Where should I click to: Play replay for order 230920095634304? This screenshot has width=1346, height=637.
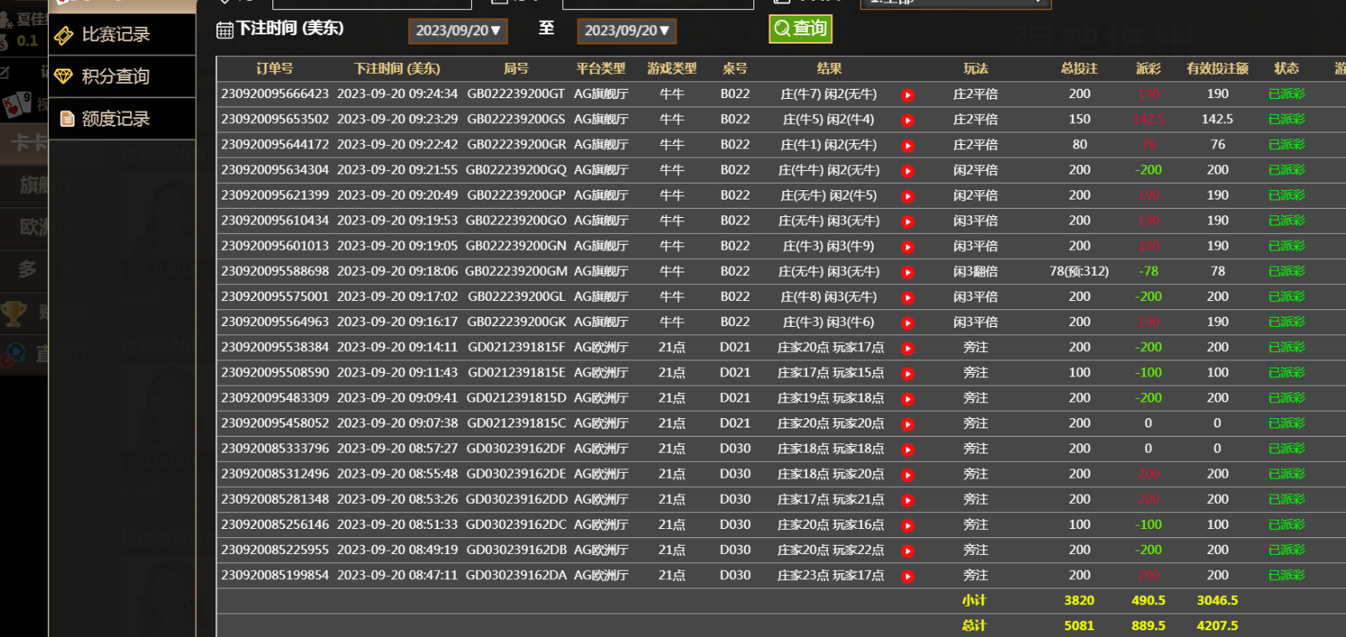coord(908,171)
